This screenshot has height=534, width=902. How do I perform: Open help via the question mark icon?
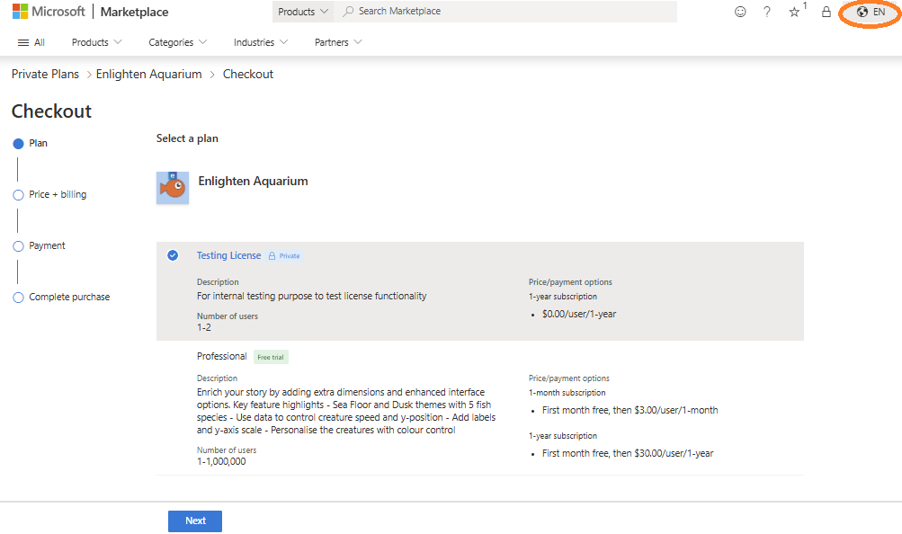tap(765, 12)
